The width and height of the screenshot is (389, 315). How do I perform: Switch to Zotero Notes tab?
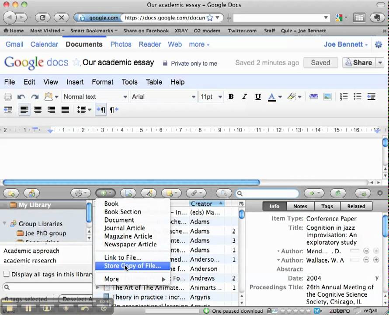pos(300,206)
